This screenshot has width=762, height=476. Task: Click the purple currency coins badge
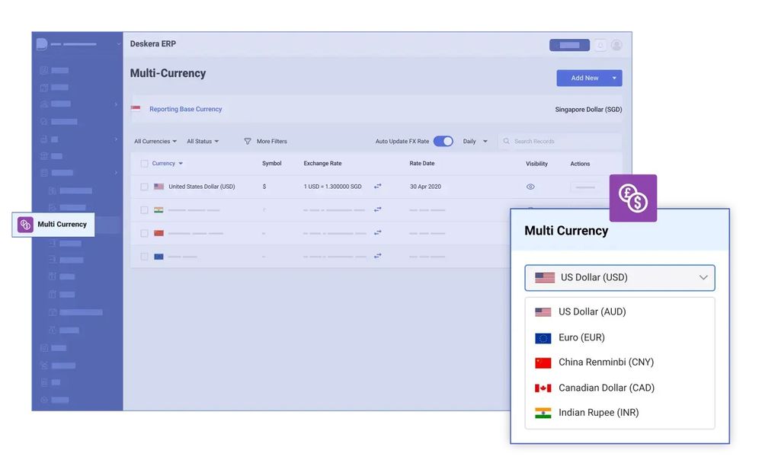click(x=633, y=197)
